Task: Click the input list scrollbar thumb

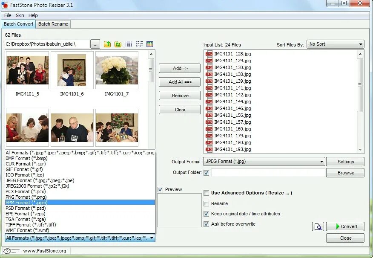Action: [360, 85]
